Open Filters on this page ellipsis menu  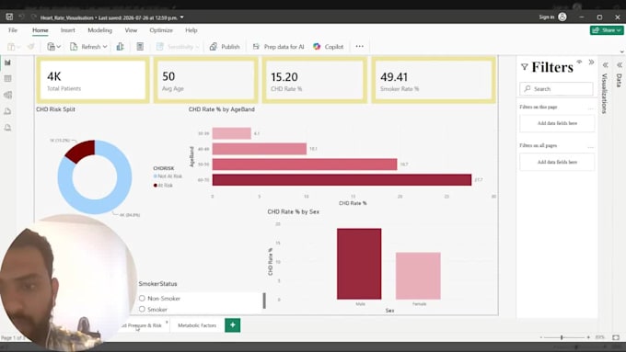click(591, 108)
